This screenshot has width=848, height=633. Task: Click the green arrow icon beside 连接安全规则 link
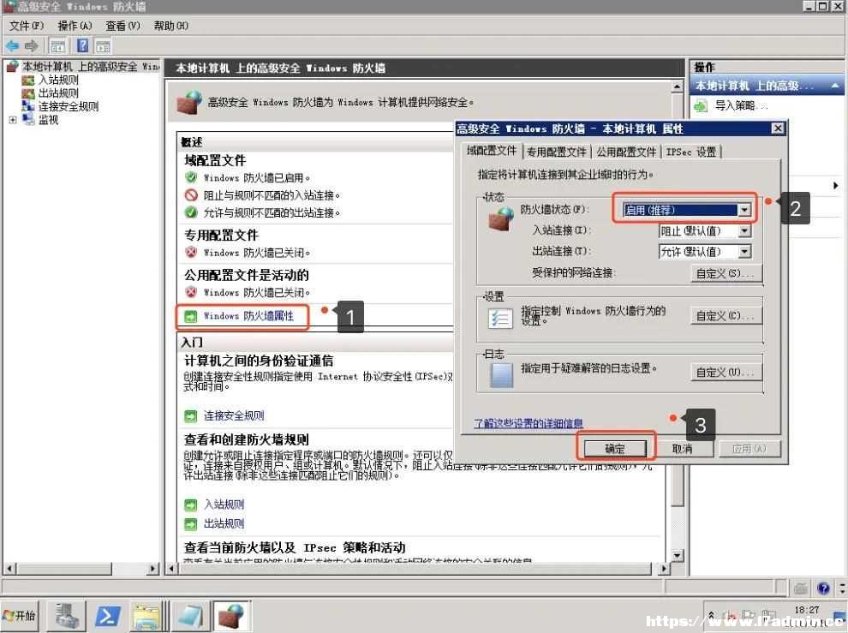tap(190, 415)
